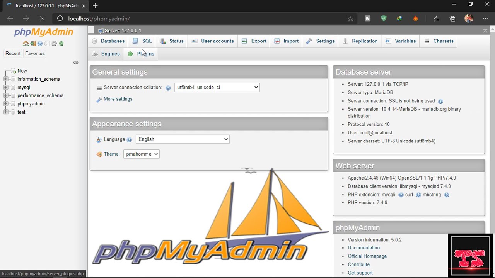495x278 pixels.
Task: Open the flame extension icon
Action: tap(415, 19)
